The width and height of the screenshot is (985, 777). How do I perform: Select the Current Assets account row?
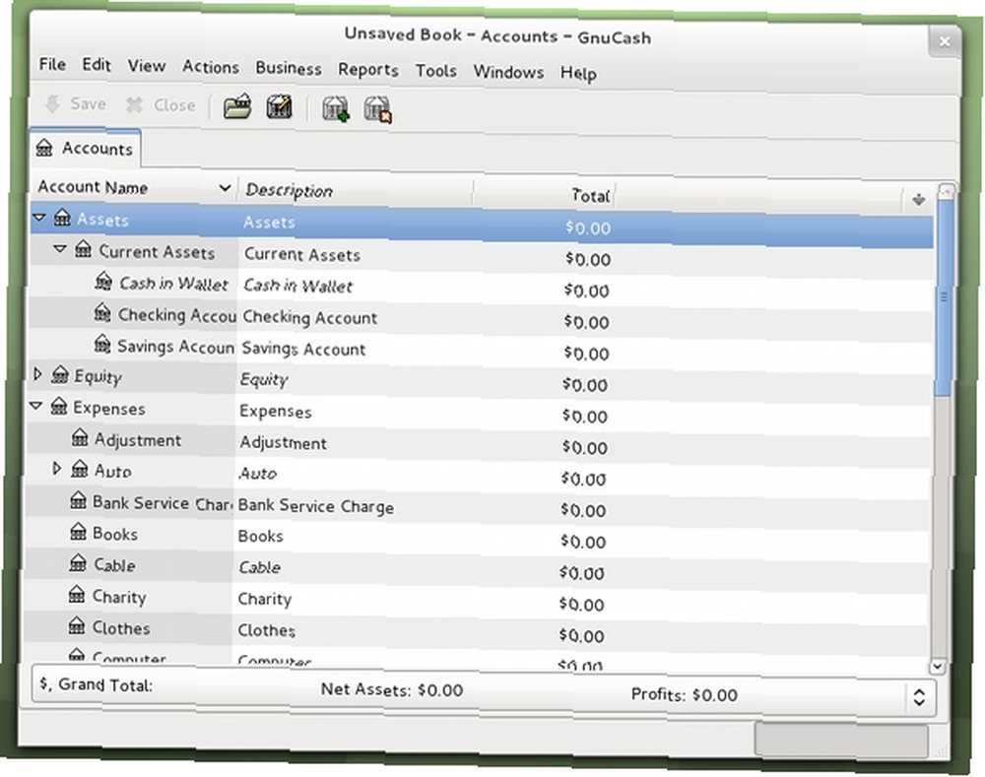(x=482, y=256)
